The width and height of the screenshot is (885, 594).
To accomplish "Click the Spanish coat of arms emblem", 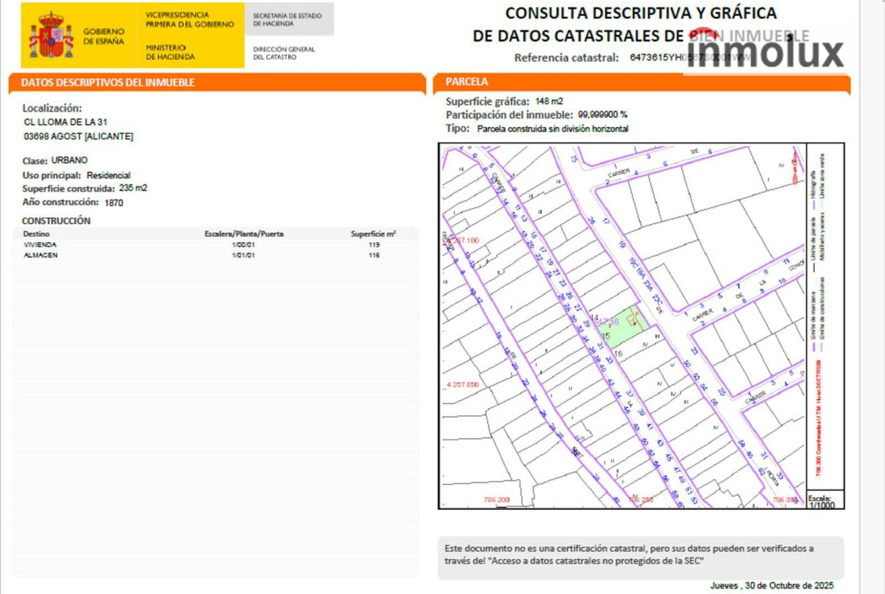I will [51, 36].
